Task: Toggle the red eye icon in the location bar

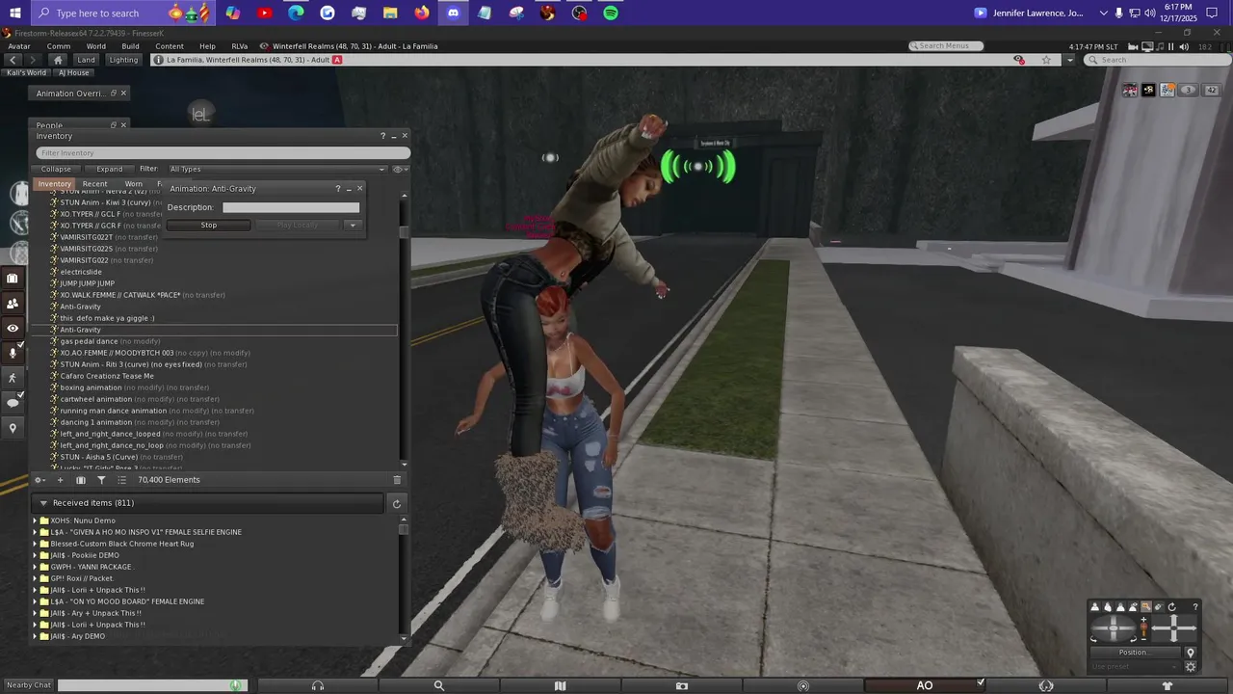Action: pyautogui.click(x=1019, y=60)
